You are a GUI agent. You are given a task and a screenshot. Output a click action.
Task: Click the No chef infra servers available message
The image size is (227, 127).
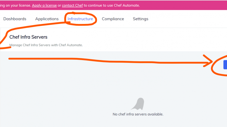pyautogui.click(x=138, y=114)
